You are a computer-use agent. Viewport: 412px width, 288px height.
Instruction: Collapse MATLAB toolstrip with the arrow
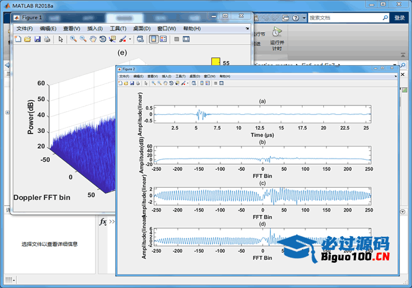[x=403, y=55]
